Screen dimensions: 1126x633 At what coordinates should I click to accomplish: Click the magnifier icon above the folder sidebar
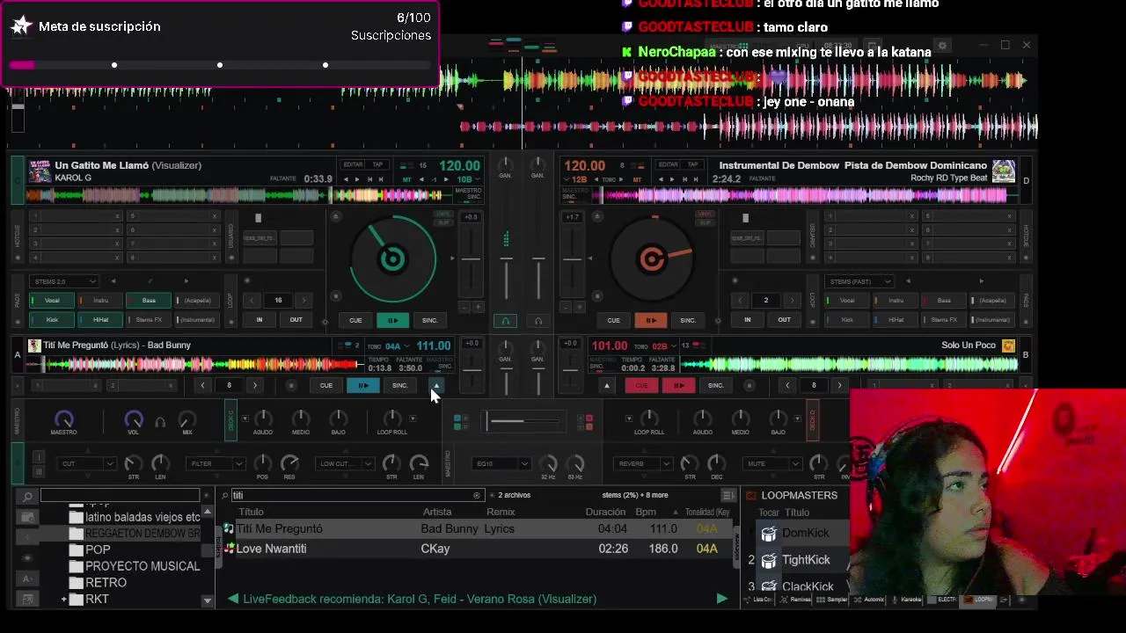(x=28, y=496)
